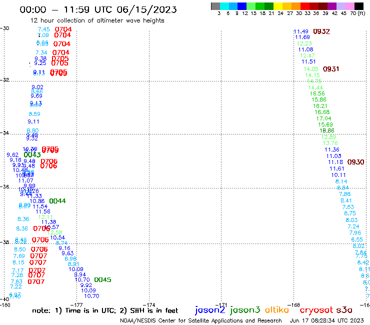Click the wave height value '11.07'
This screenshot has width=370, height=325.
26,180
